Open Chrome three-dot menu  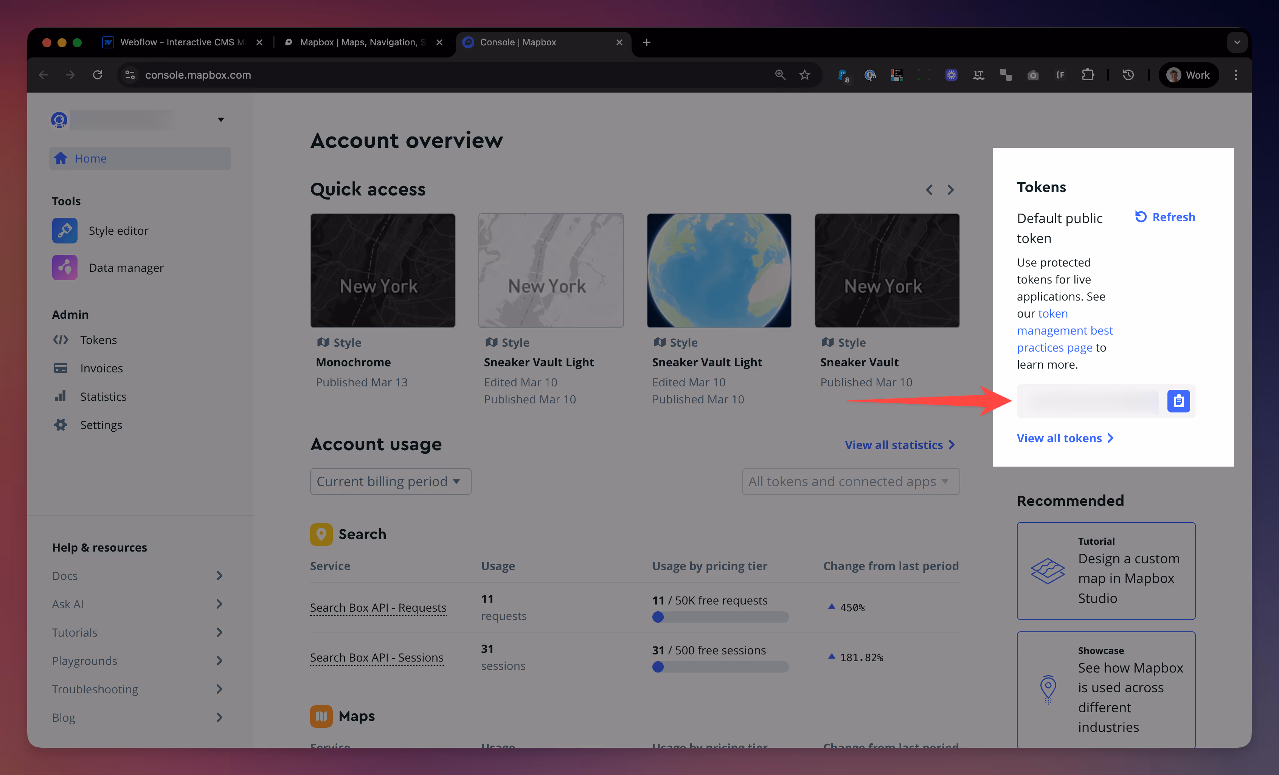(x=1236, y=75)
